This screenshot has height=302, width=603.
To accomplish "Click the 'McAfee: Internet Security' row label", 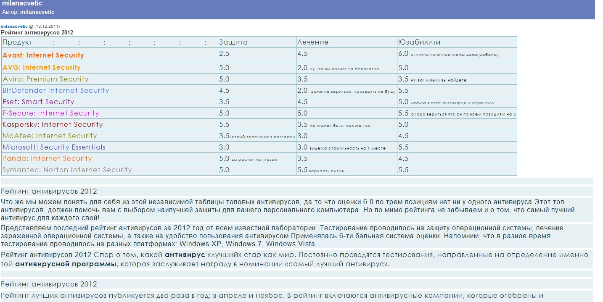I will point(50,136).
